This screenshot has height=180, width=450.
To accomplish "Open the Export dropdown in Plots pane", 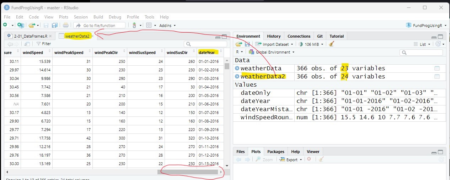I will pyautogui.click(x=291, y=160).
